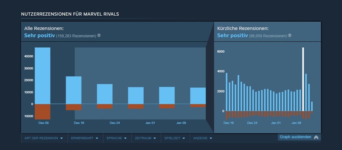Click the blue Jan 01 bar in all reviews
The image size is (342, 150).
(x=136, y=96)
